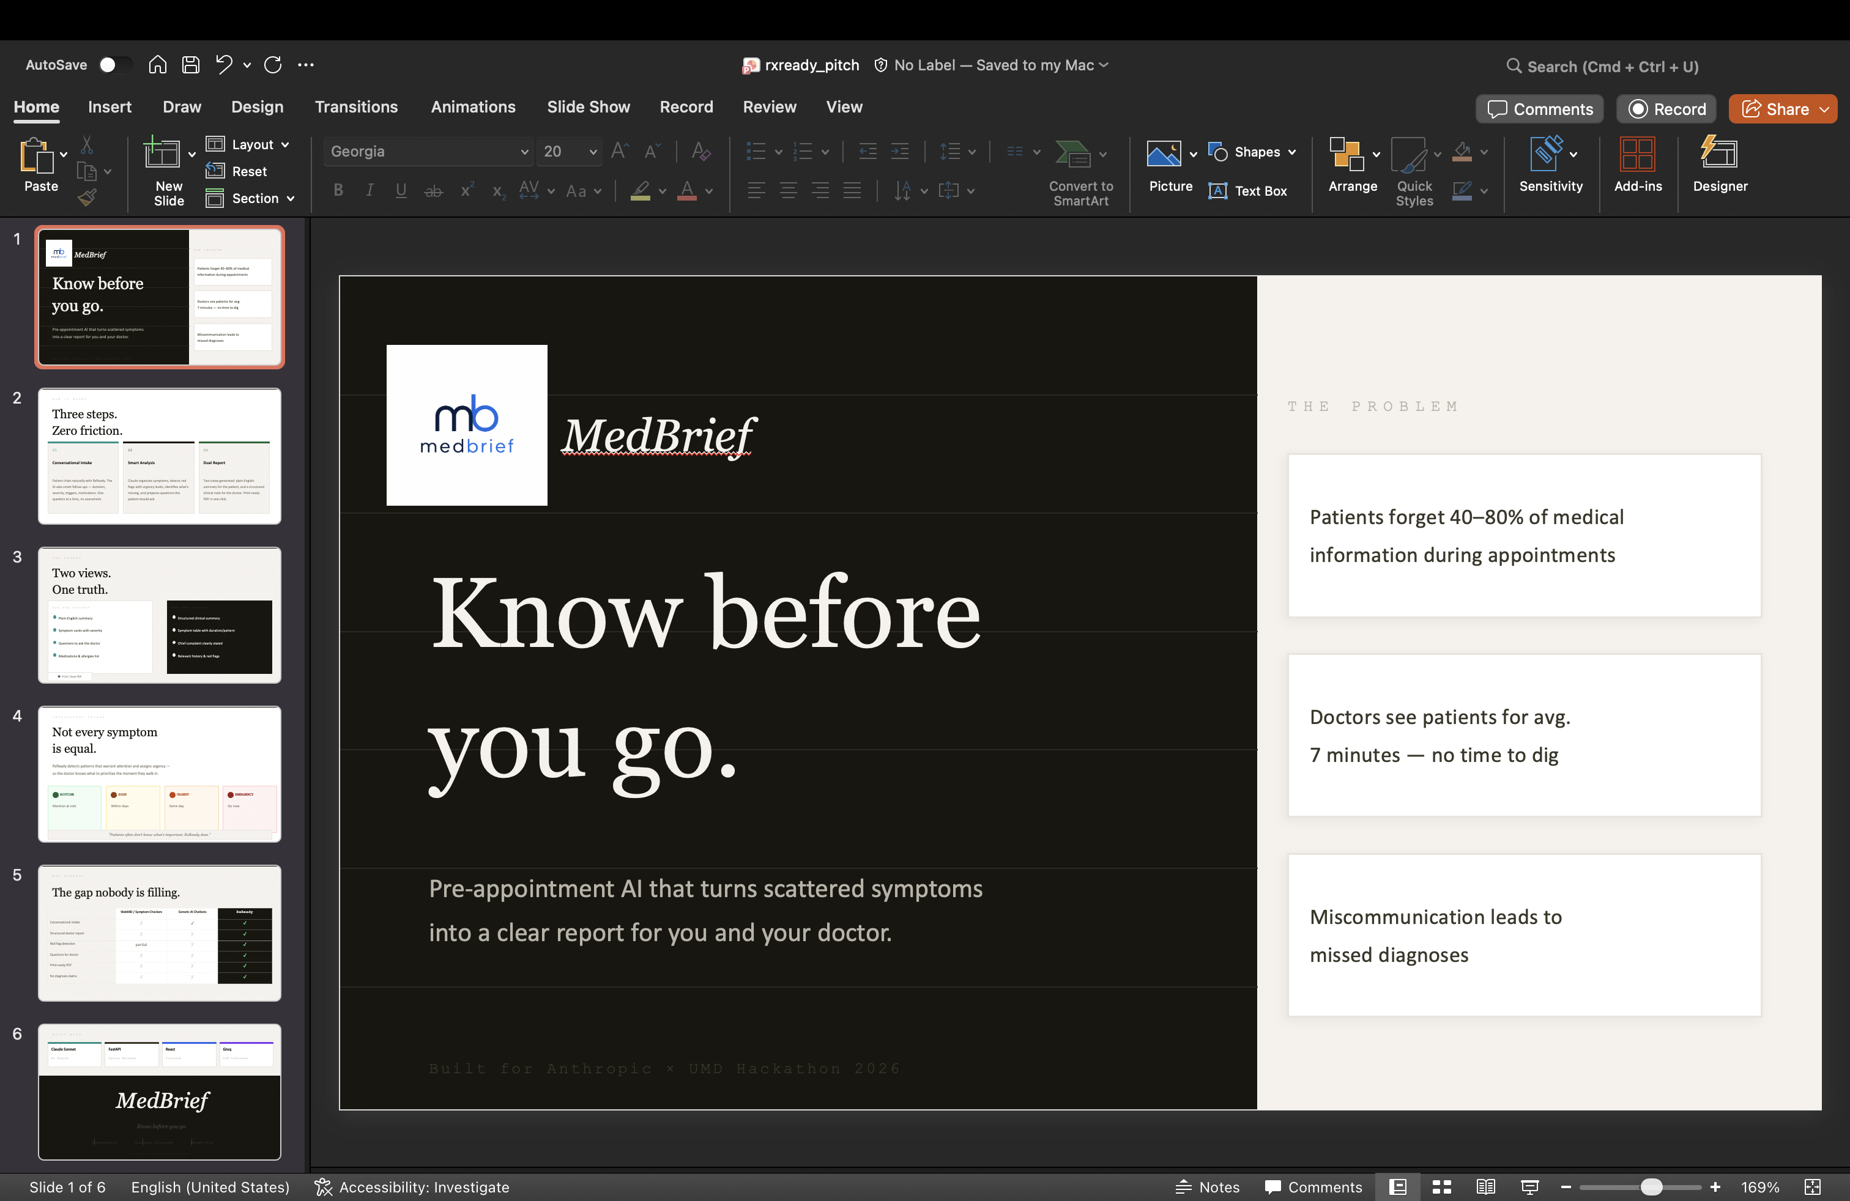The image size is (1850, 1201).
Task: Toggle Comments pane in status bar
Action: [1313, 1186]
